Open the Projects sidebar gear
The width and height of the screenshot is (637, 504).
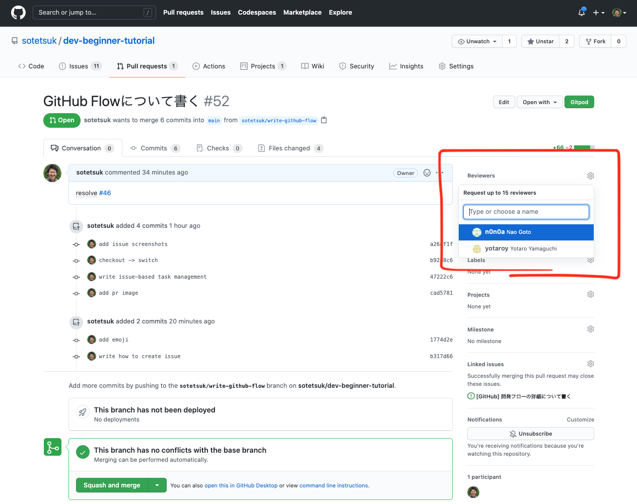coord(591,294)
